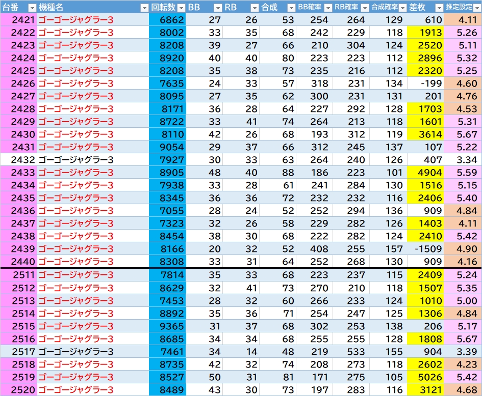The image size is (482, 396).
Task: Open the 回転数 column filter dropdown
Action: [182, 8]
